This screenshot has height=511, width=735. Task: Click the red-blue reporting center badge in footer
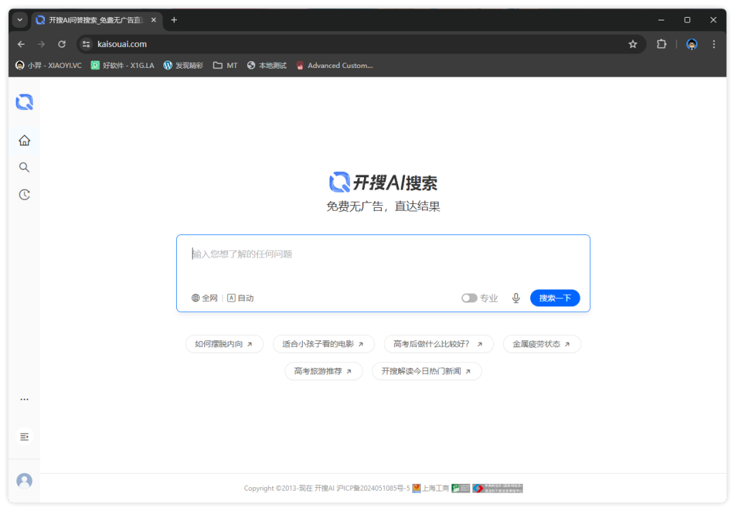point(497,488)
